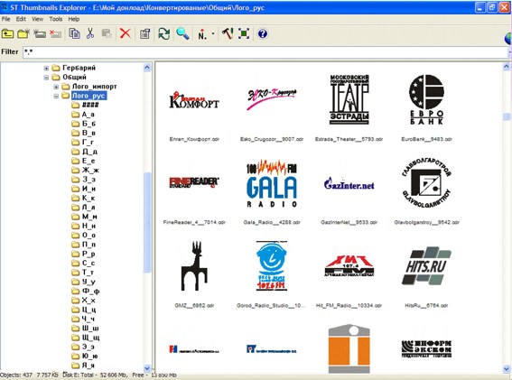Select the Estrada Theater logo thumbnail
512x380 pixels.
349,99
